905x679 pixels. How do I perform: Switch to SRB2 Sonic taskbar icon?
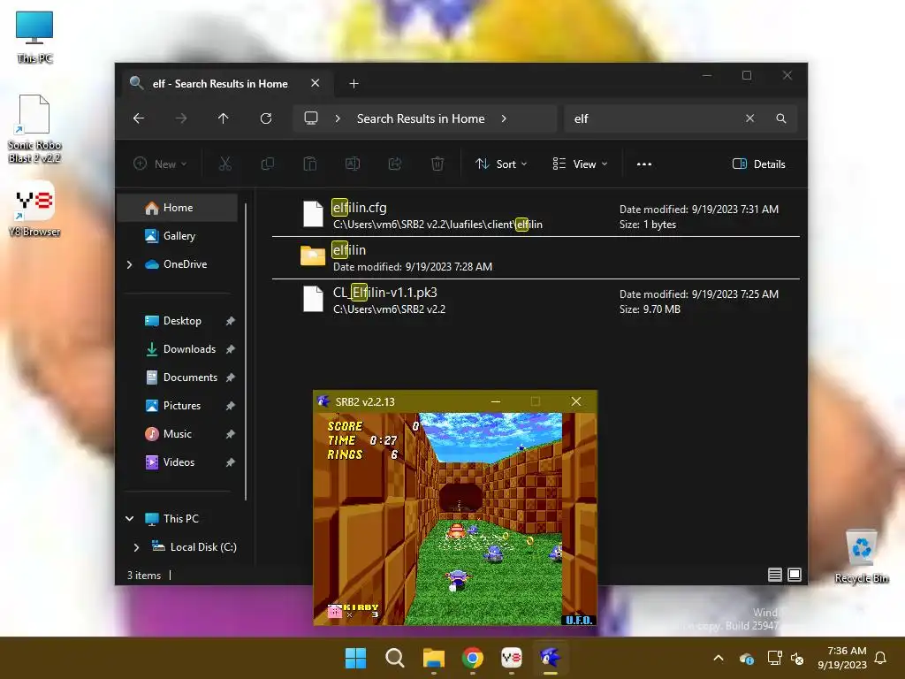click(x=551, y=658)
